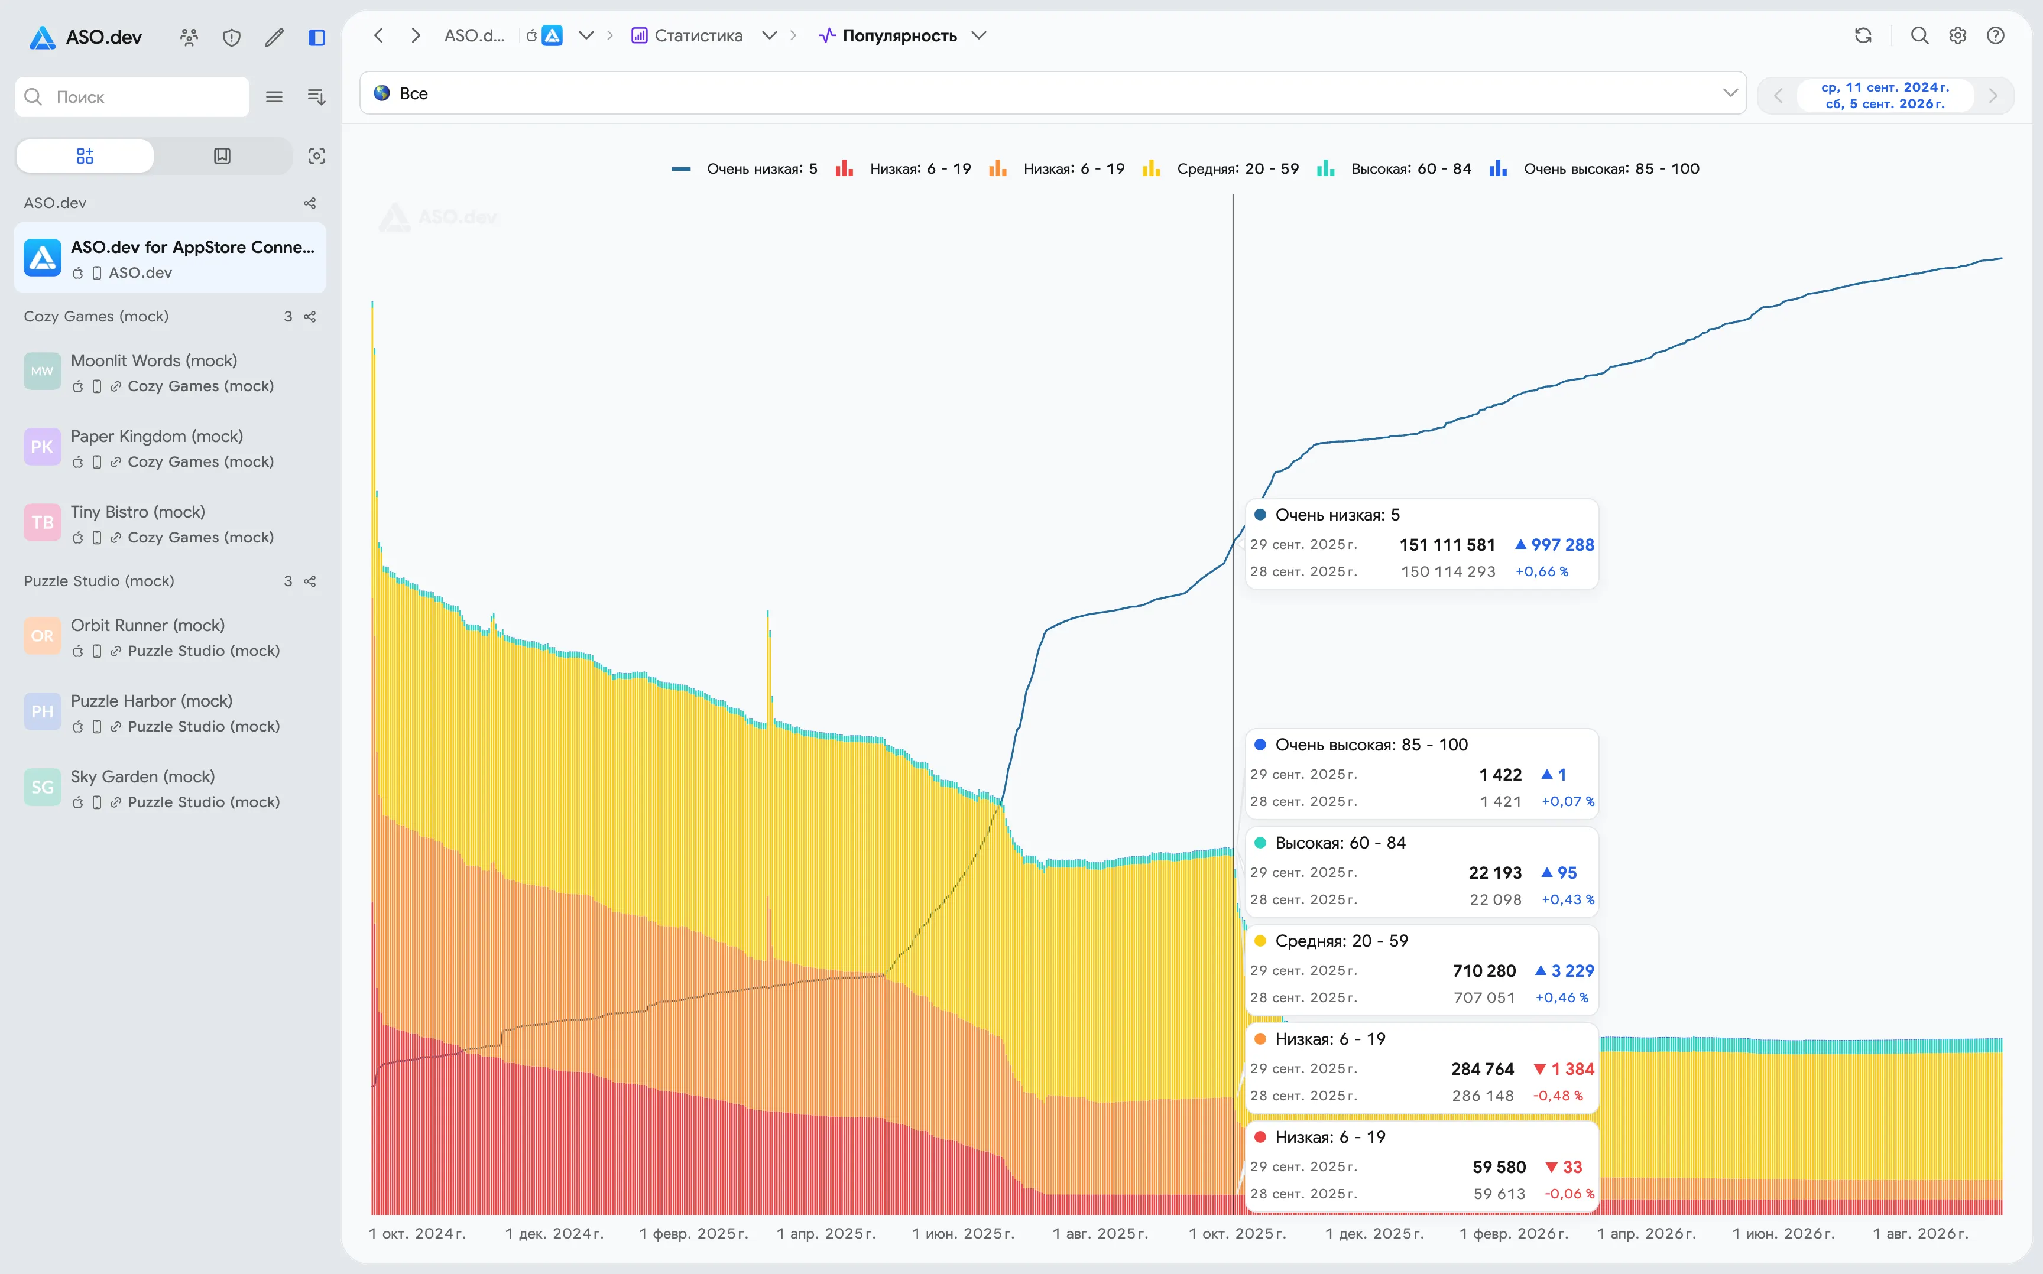Open the Все country selector

click(x=1053, y=93)
